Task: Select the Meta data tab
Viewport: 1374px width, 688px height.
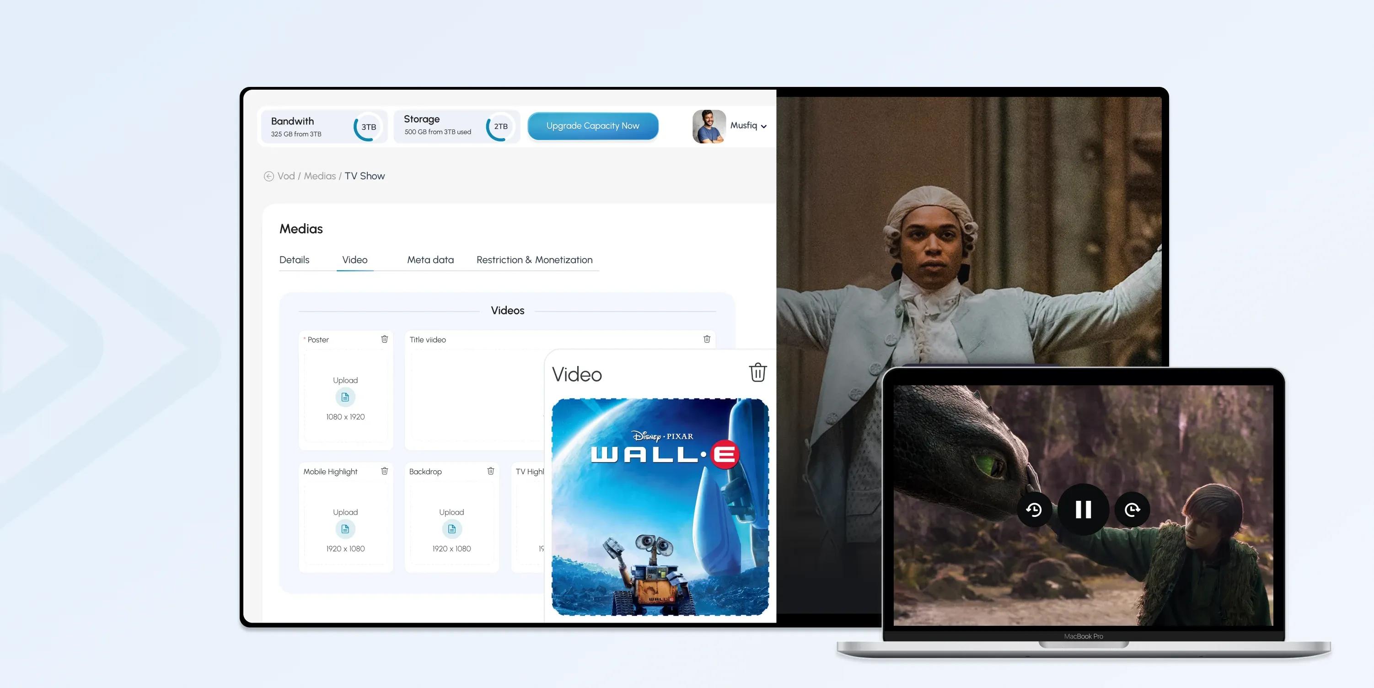Action: coord(430,260)
